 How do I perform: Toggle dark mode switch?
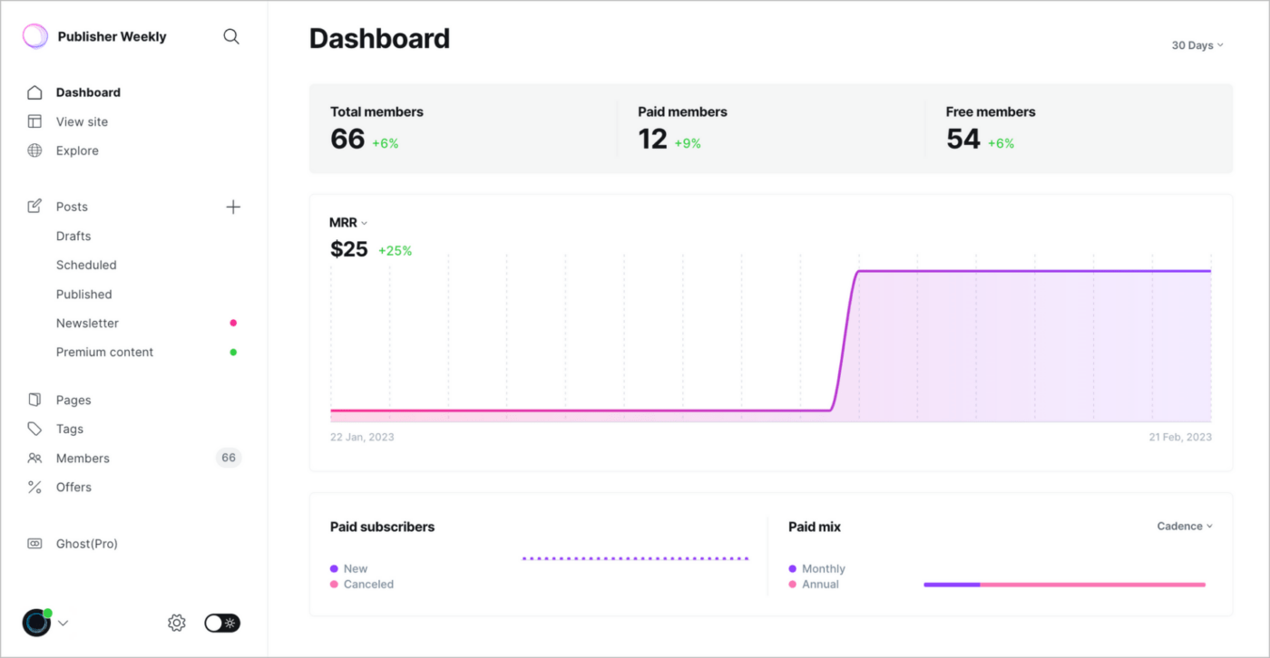222,623
